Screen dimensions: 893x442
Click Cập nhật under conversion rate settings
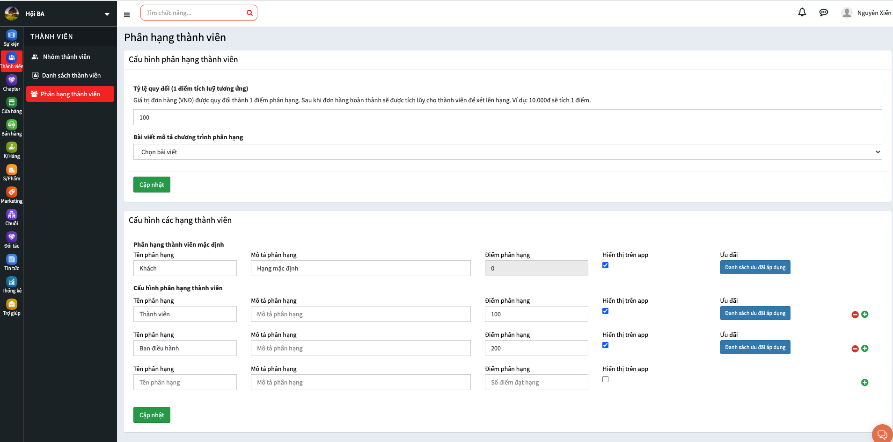click(x=152, y=185)
